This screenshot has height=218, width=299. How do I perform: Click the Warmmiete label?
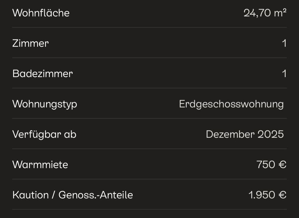click(40, 165)
